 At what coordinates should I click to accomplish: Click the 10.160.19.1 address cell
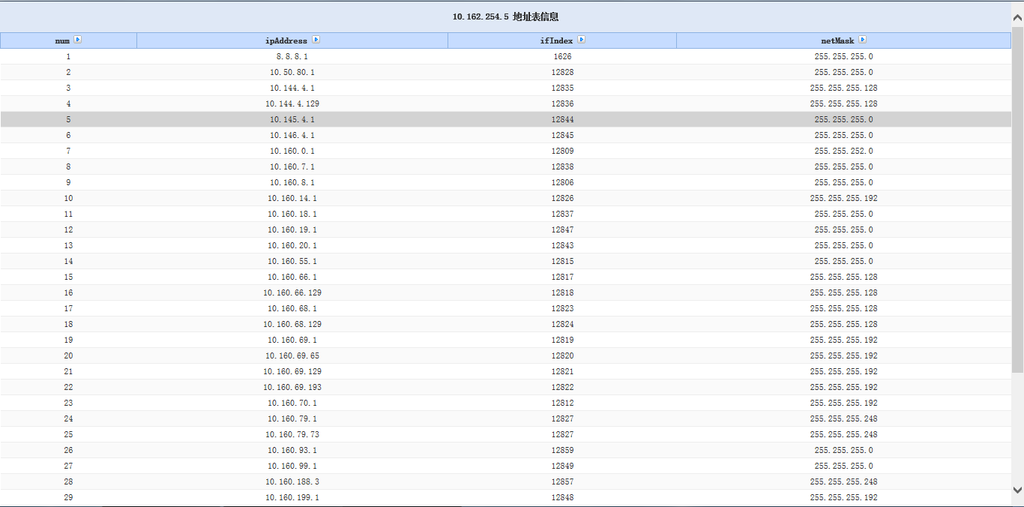click(292, 229)
